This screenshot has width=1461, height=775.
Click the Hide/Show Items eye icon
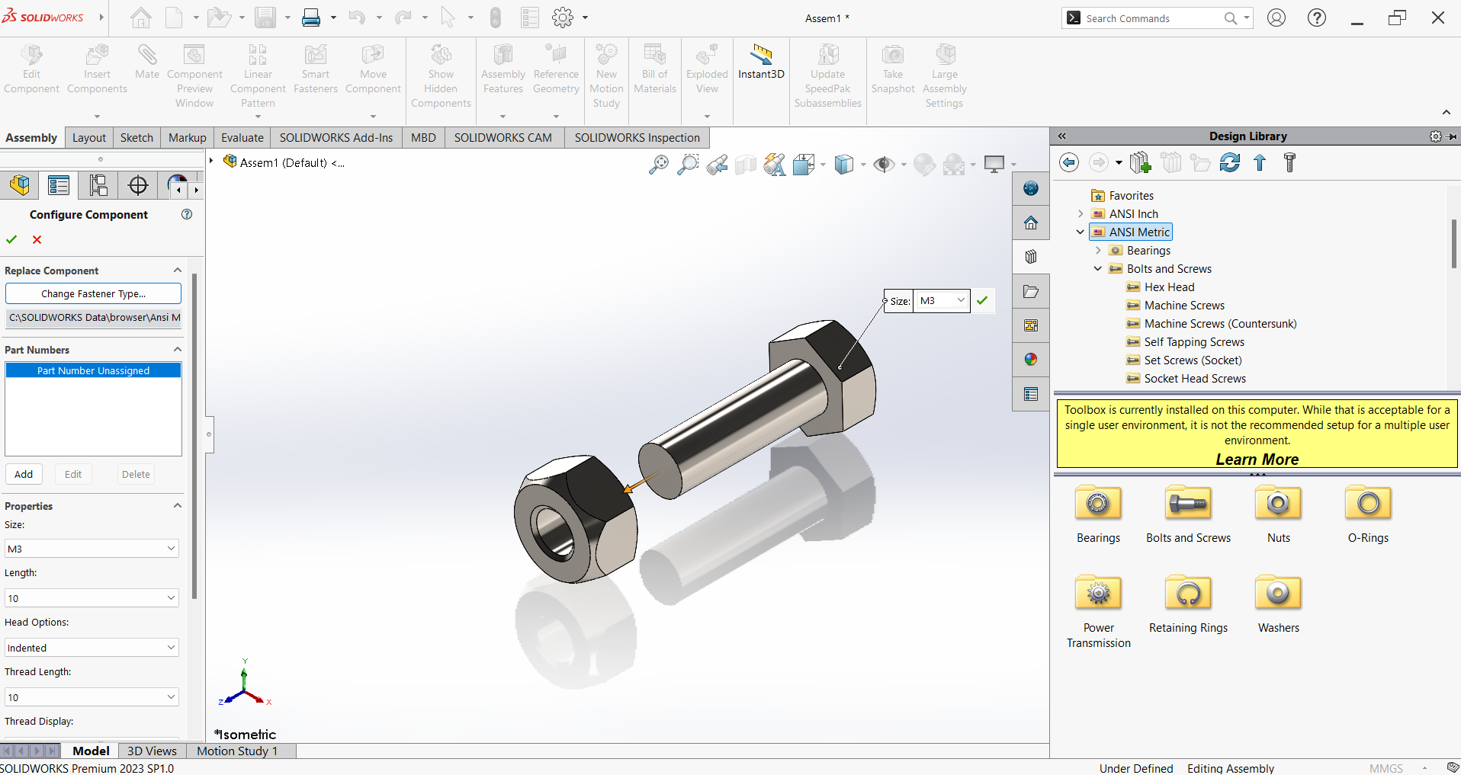(884, 164)
